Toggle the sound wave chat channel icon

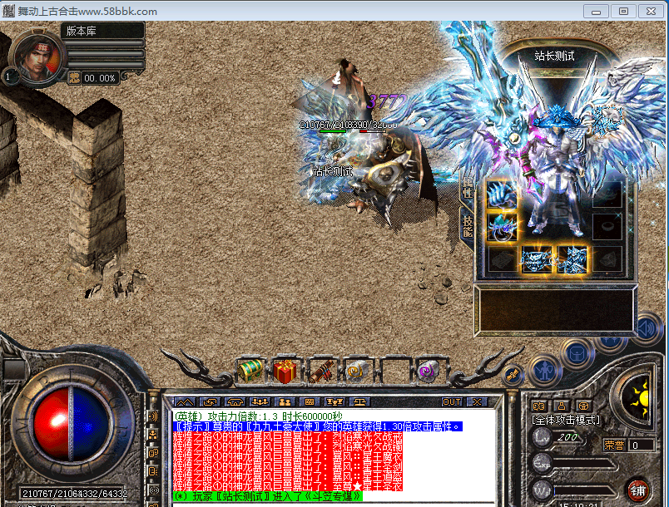tap(154, 416)
